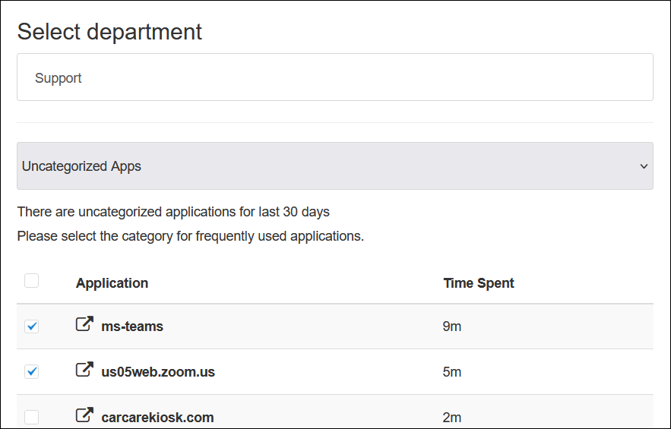Select the 5m time value for zoom

click(452, 373)
